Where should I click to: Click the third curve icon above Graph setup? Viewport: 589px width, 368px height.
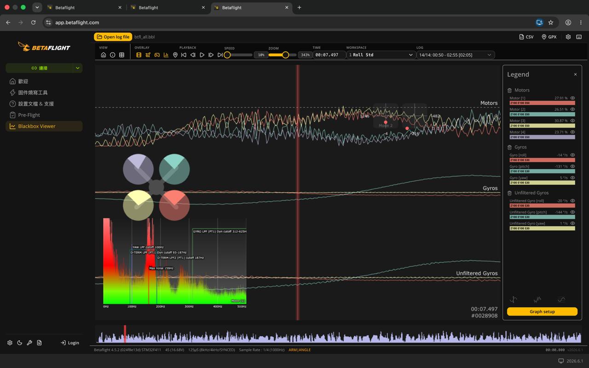tap(561, 299)
